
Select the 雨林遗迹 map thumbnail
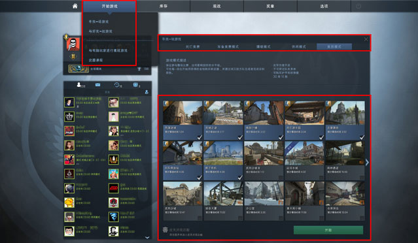tap(345, 154)
